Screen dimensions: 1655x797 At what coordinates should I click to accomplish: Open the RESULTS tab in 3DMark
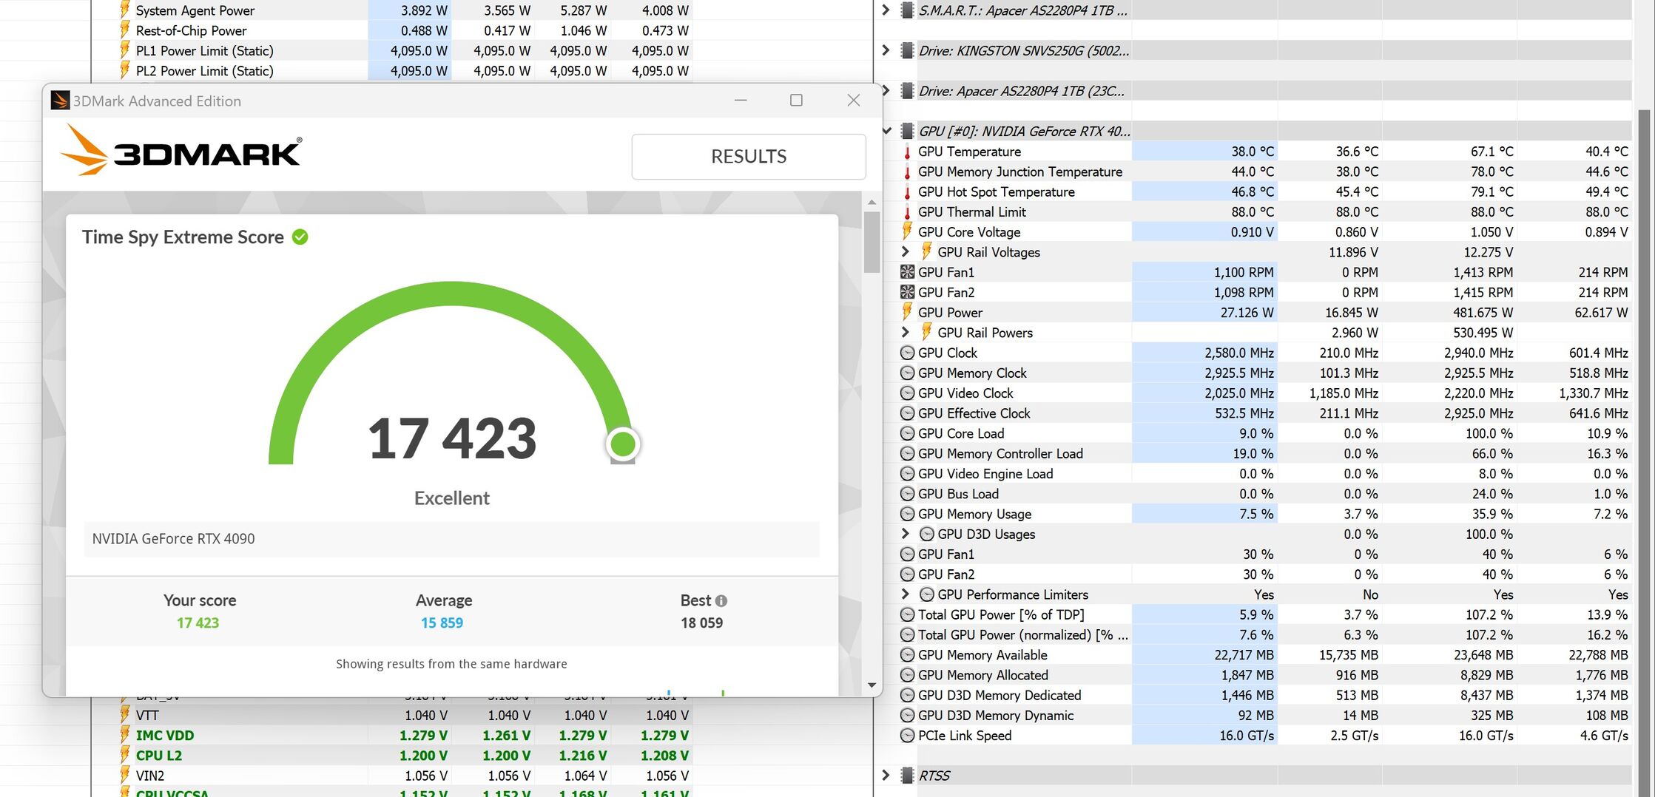pos(749,157)
